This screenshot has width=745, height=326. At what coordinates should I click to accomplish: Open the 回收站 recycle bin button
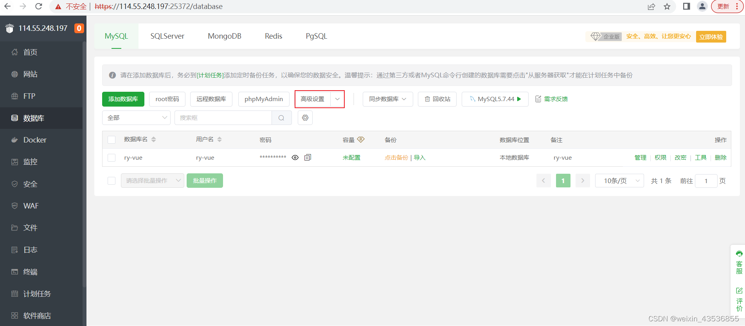437,99
